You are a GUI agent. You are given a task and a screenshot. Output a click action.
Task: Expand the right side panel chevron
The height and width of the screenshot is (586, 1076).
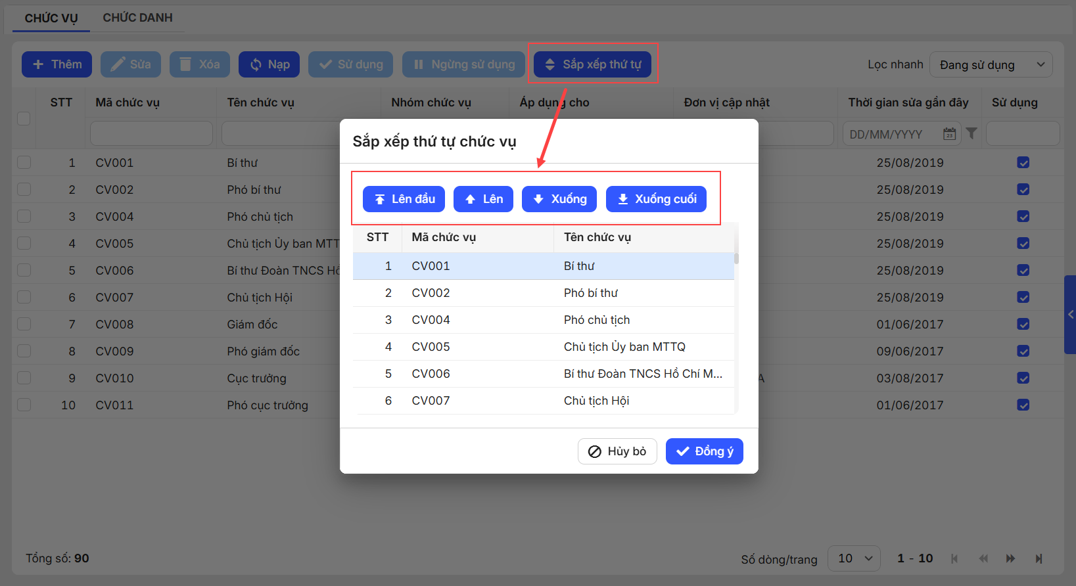(1070, 315)
